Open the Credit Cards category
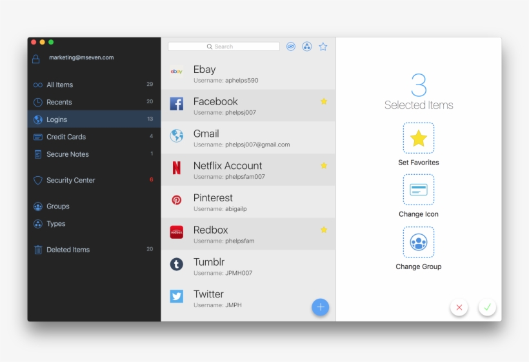This screenshot has height=362, width=529. tap(94, 137)
